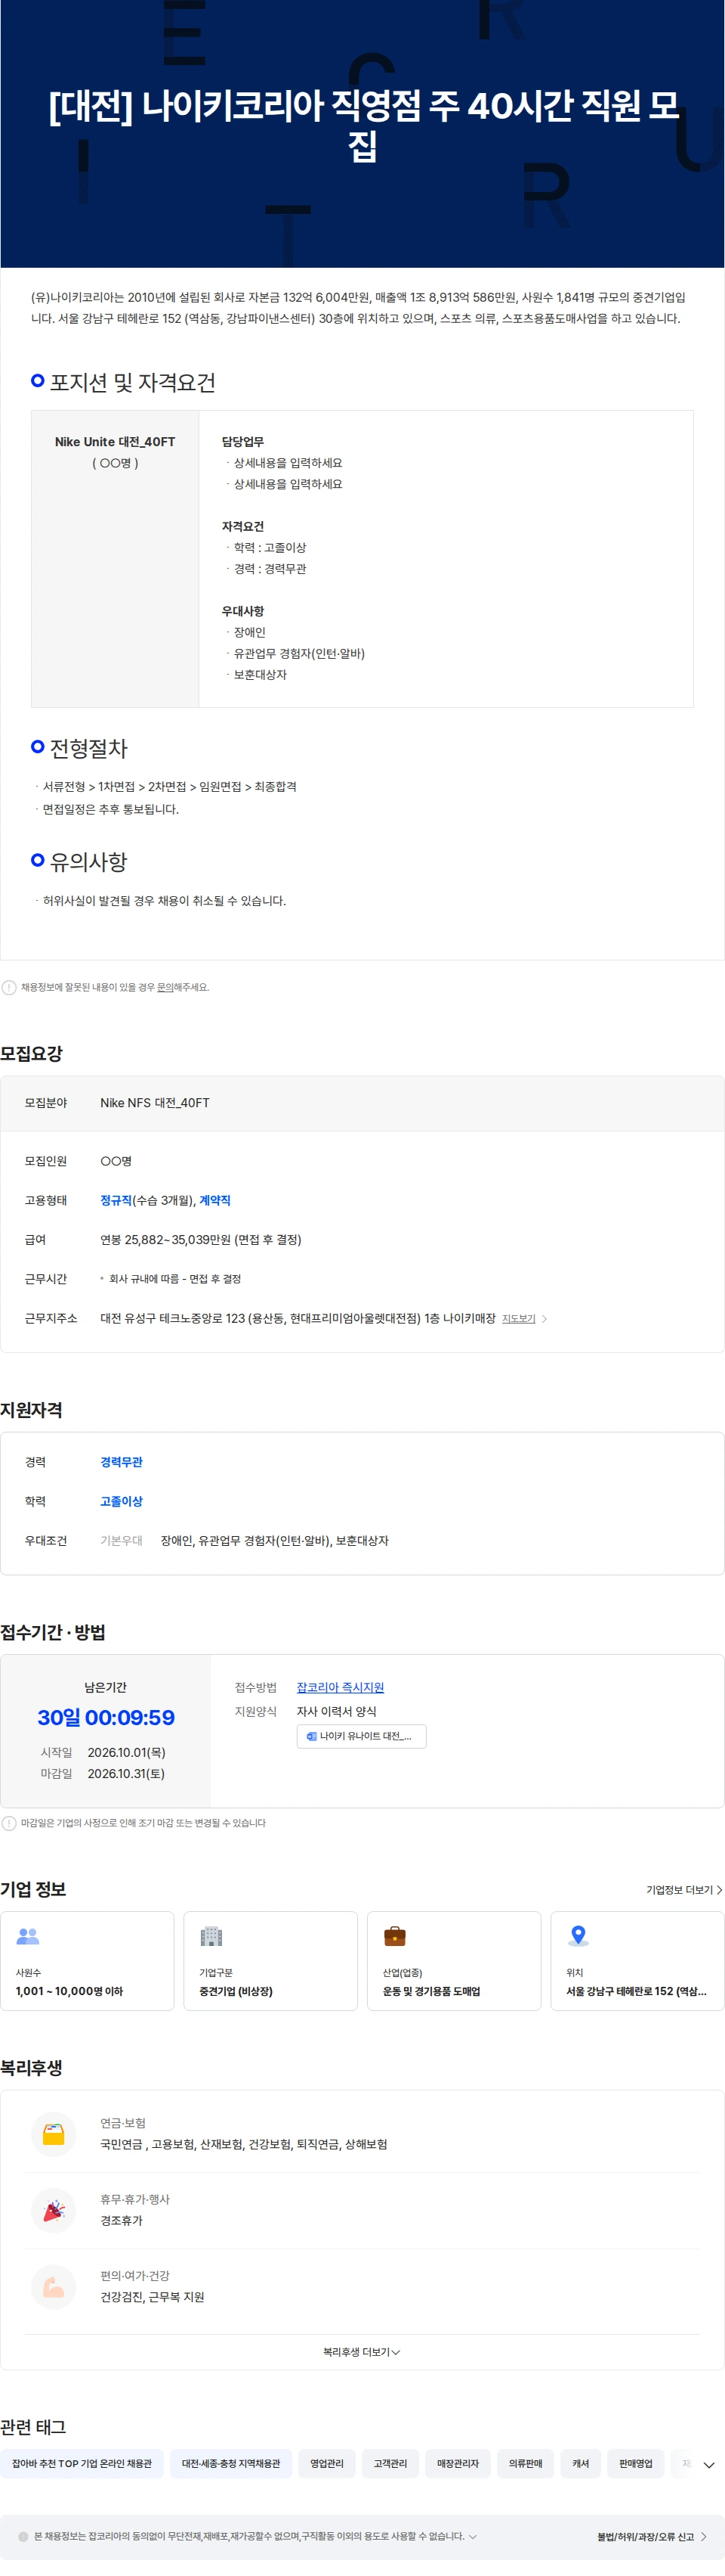Click the document icon on resume attachment

click(x=312, y=1736)
